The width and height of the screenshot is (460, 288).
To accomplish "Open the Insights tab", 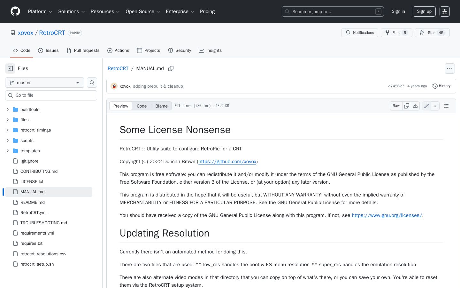I will (x=210, y=51).
